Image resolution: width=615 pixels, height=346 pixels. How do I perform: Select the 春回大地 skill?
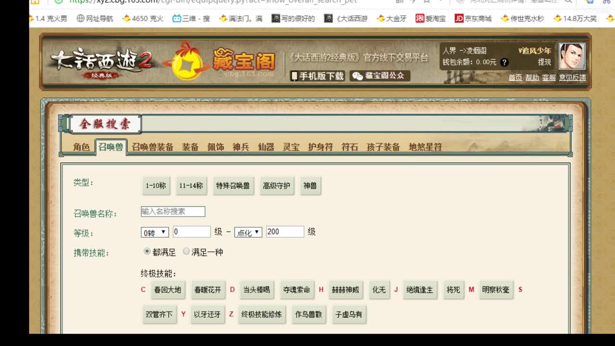tap(168, 290)
